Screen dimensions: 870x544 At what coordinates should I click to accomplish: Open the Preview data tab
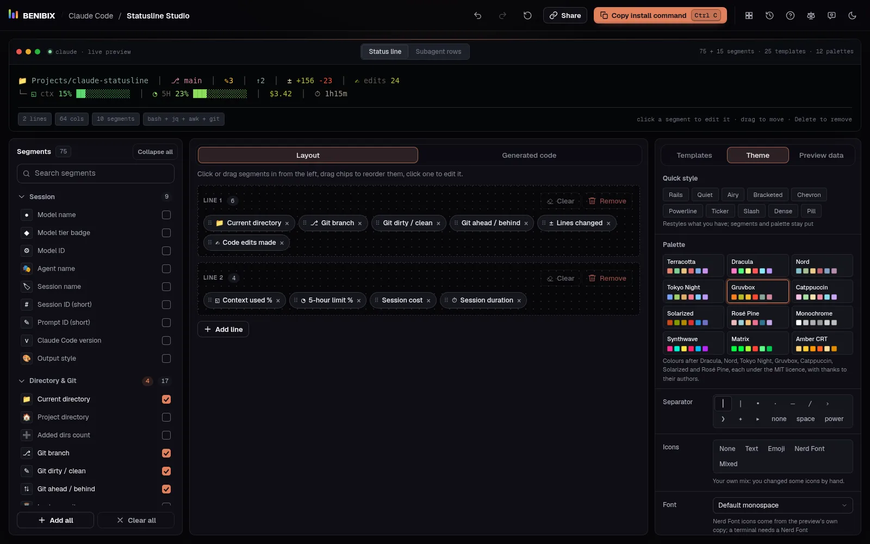click(x=821, y=156)
